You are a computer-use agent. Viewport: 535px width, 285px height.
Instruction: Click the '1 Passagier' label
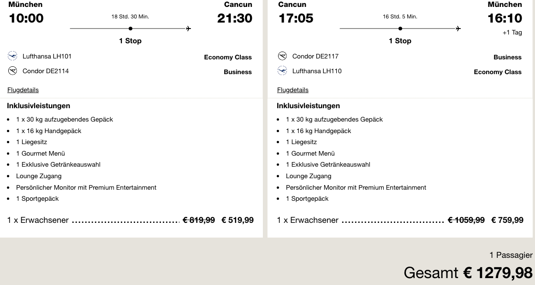(511, 255)
